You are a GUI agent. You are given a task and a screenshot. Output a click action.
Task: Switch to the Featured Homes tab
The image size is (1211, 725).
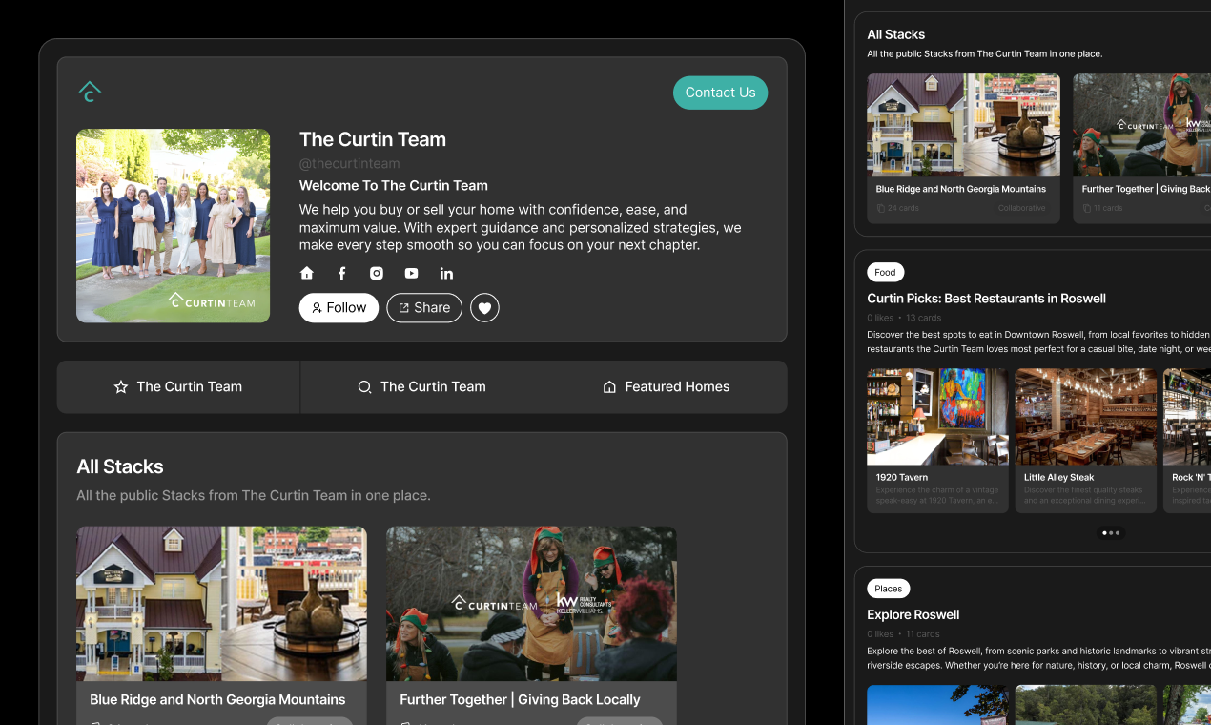click(x=666, y=387)
